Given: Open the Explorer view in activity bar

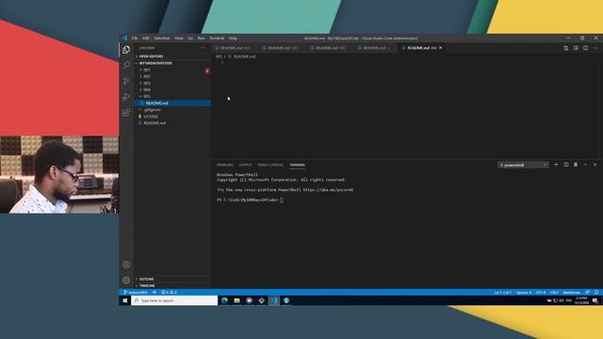Looking at the screenshot, I should tap(126, 50).
